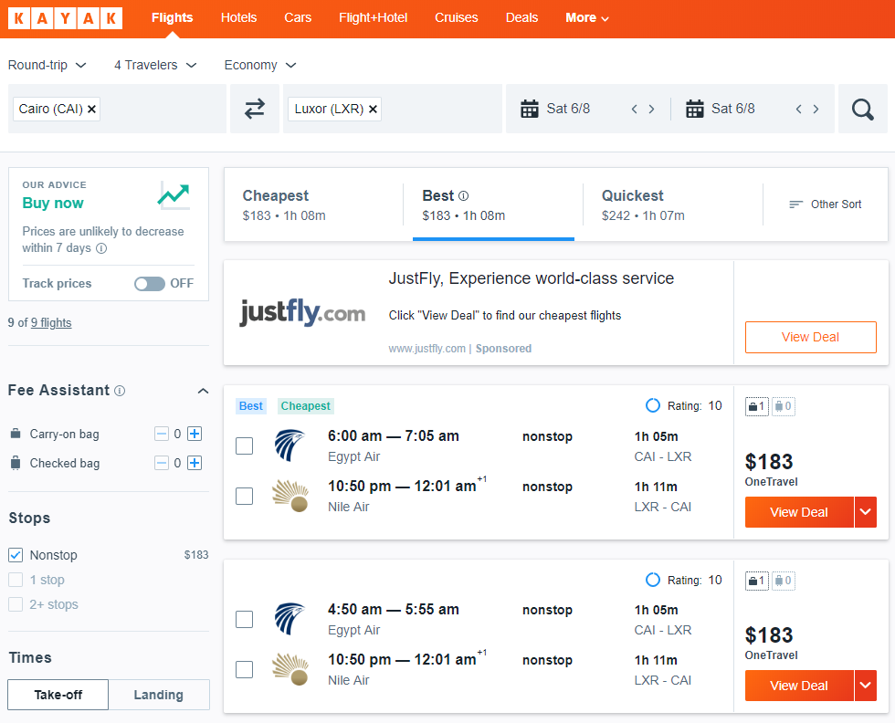Expand first result's View Deal options arrow

(866, 512)
